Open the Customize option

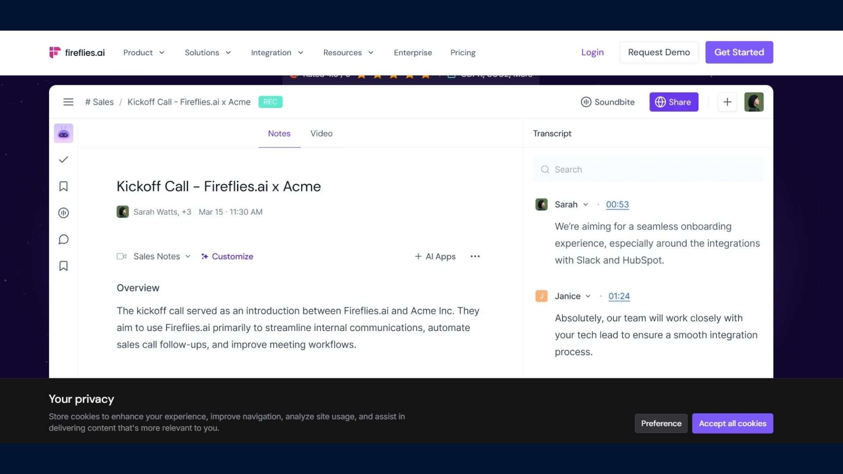(x=227, y=256)
